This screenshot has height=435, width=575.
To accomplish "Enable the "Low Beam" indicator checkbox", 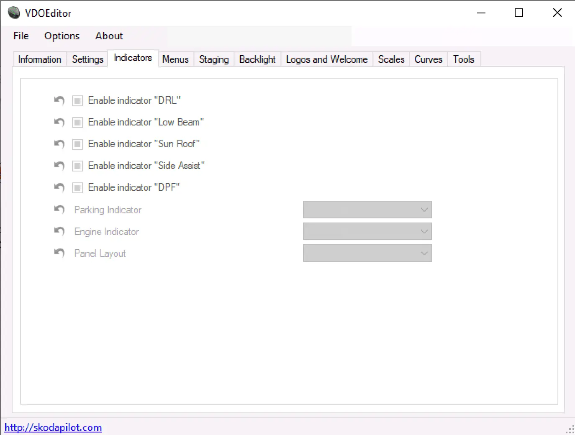I will (77, 123).
